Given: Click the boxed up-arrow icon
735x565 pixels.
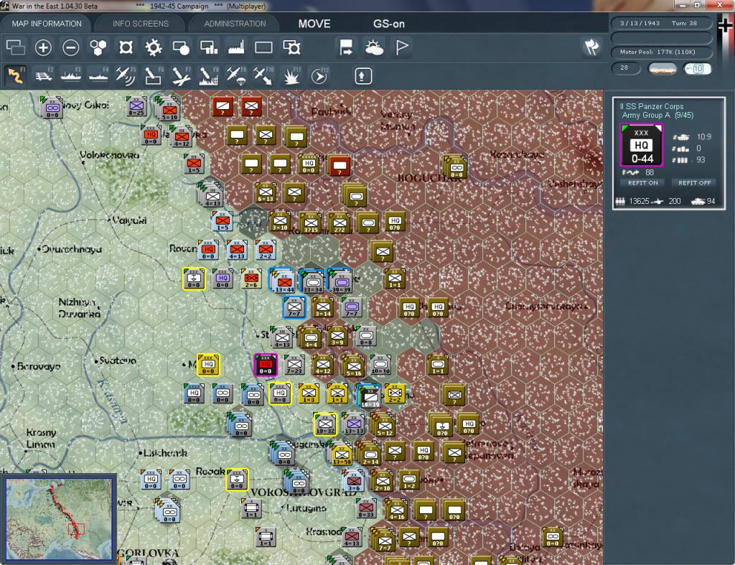Looking at the screenshot, I should pyautogui.click(x=362, y=76).
